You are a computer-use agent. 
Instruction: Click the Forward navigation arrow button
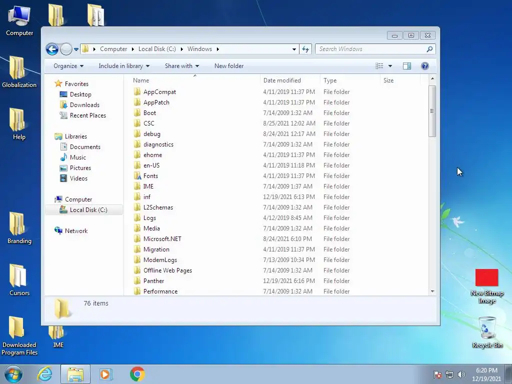coord(66,49)
